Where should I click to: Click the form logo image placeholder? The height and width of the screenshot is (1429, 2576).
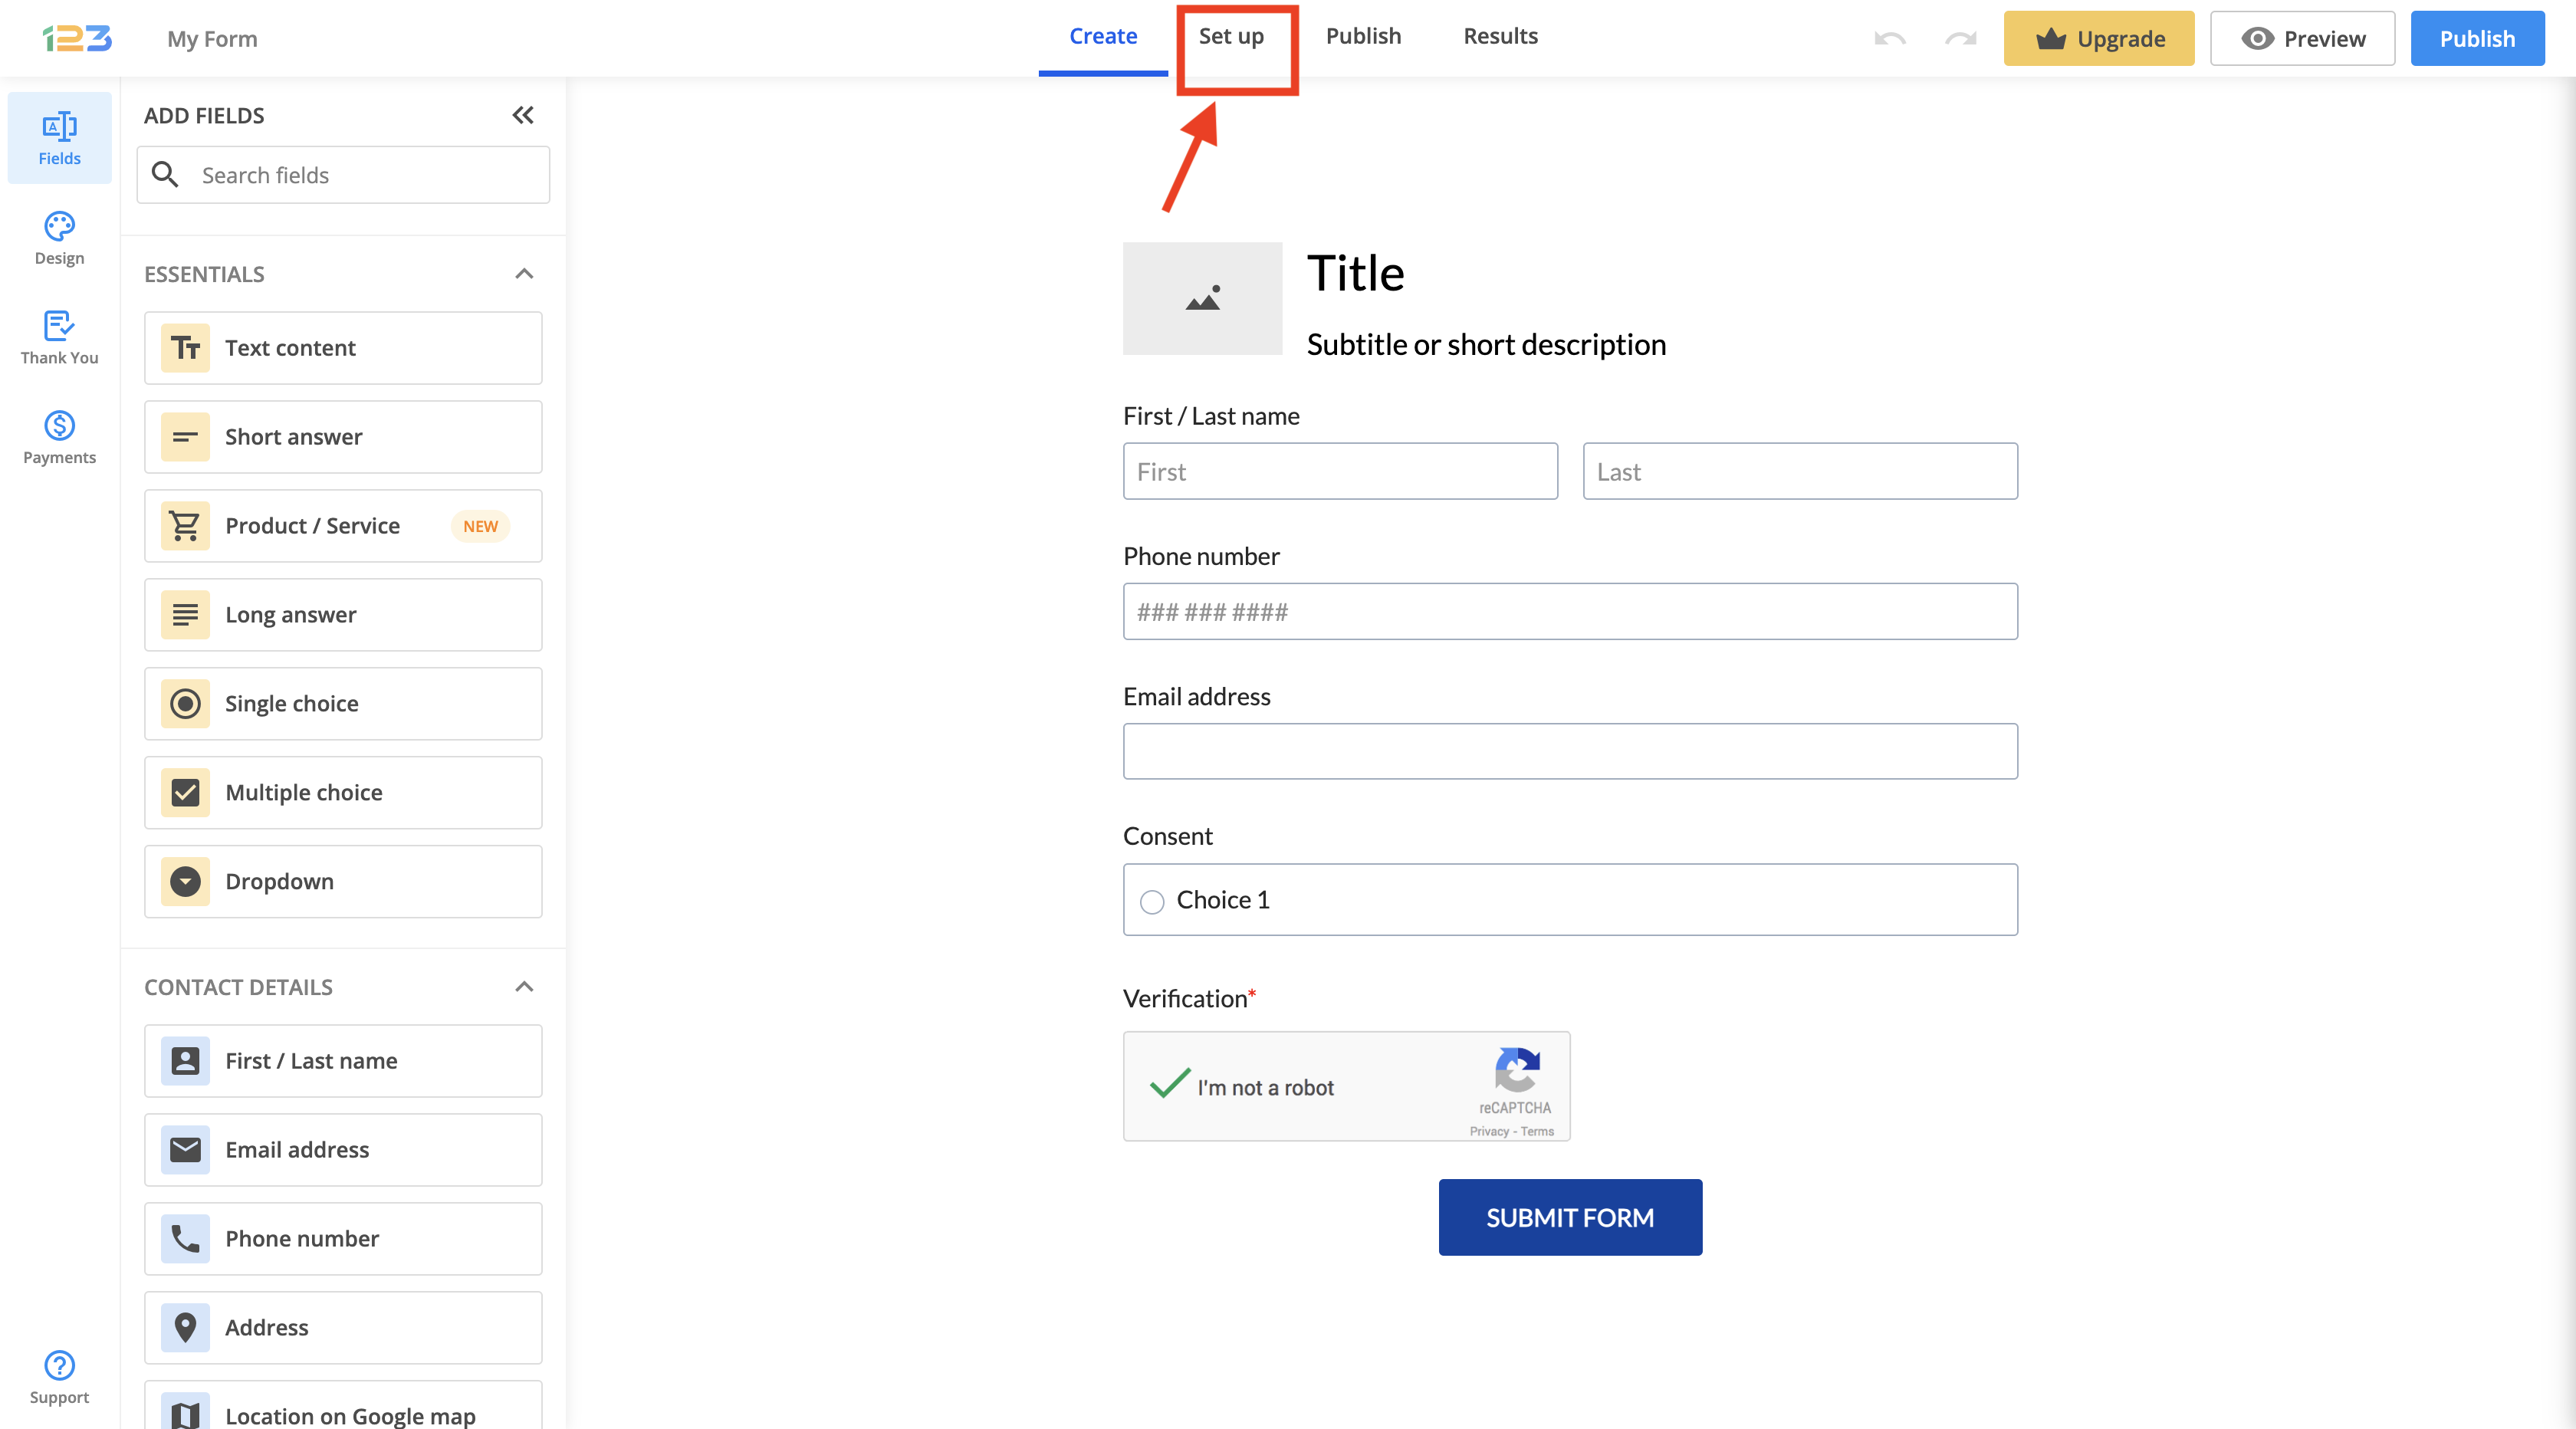pyautogui.click(x=1202, y=298)
